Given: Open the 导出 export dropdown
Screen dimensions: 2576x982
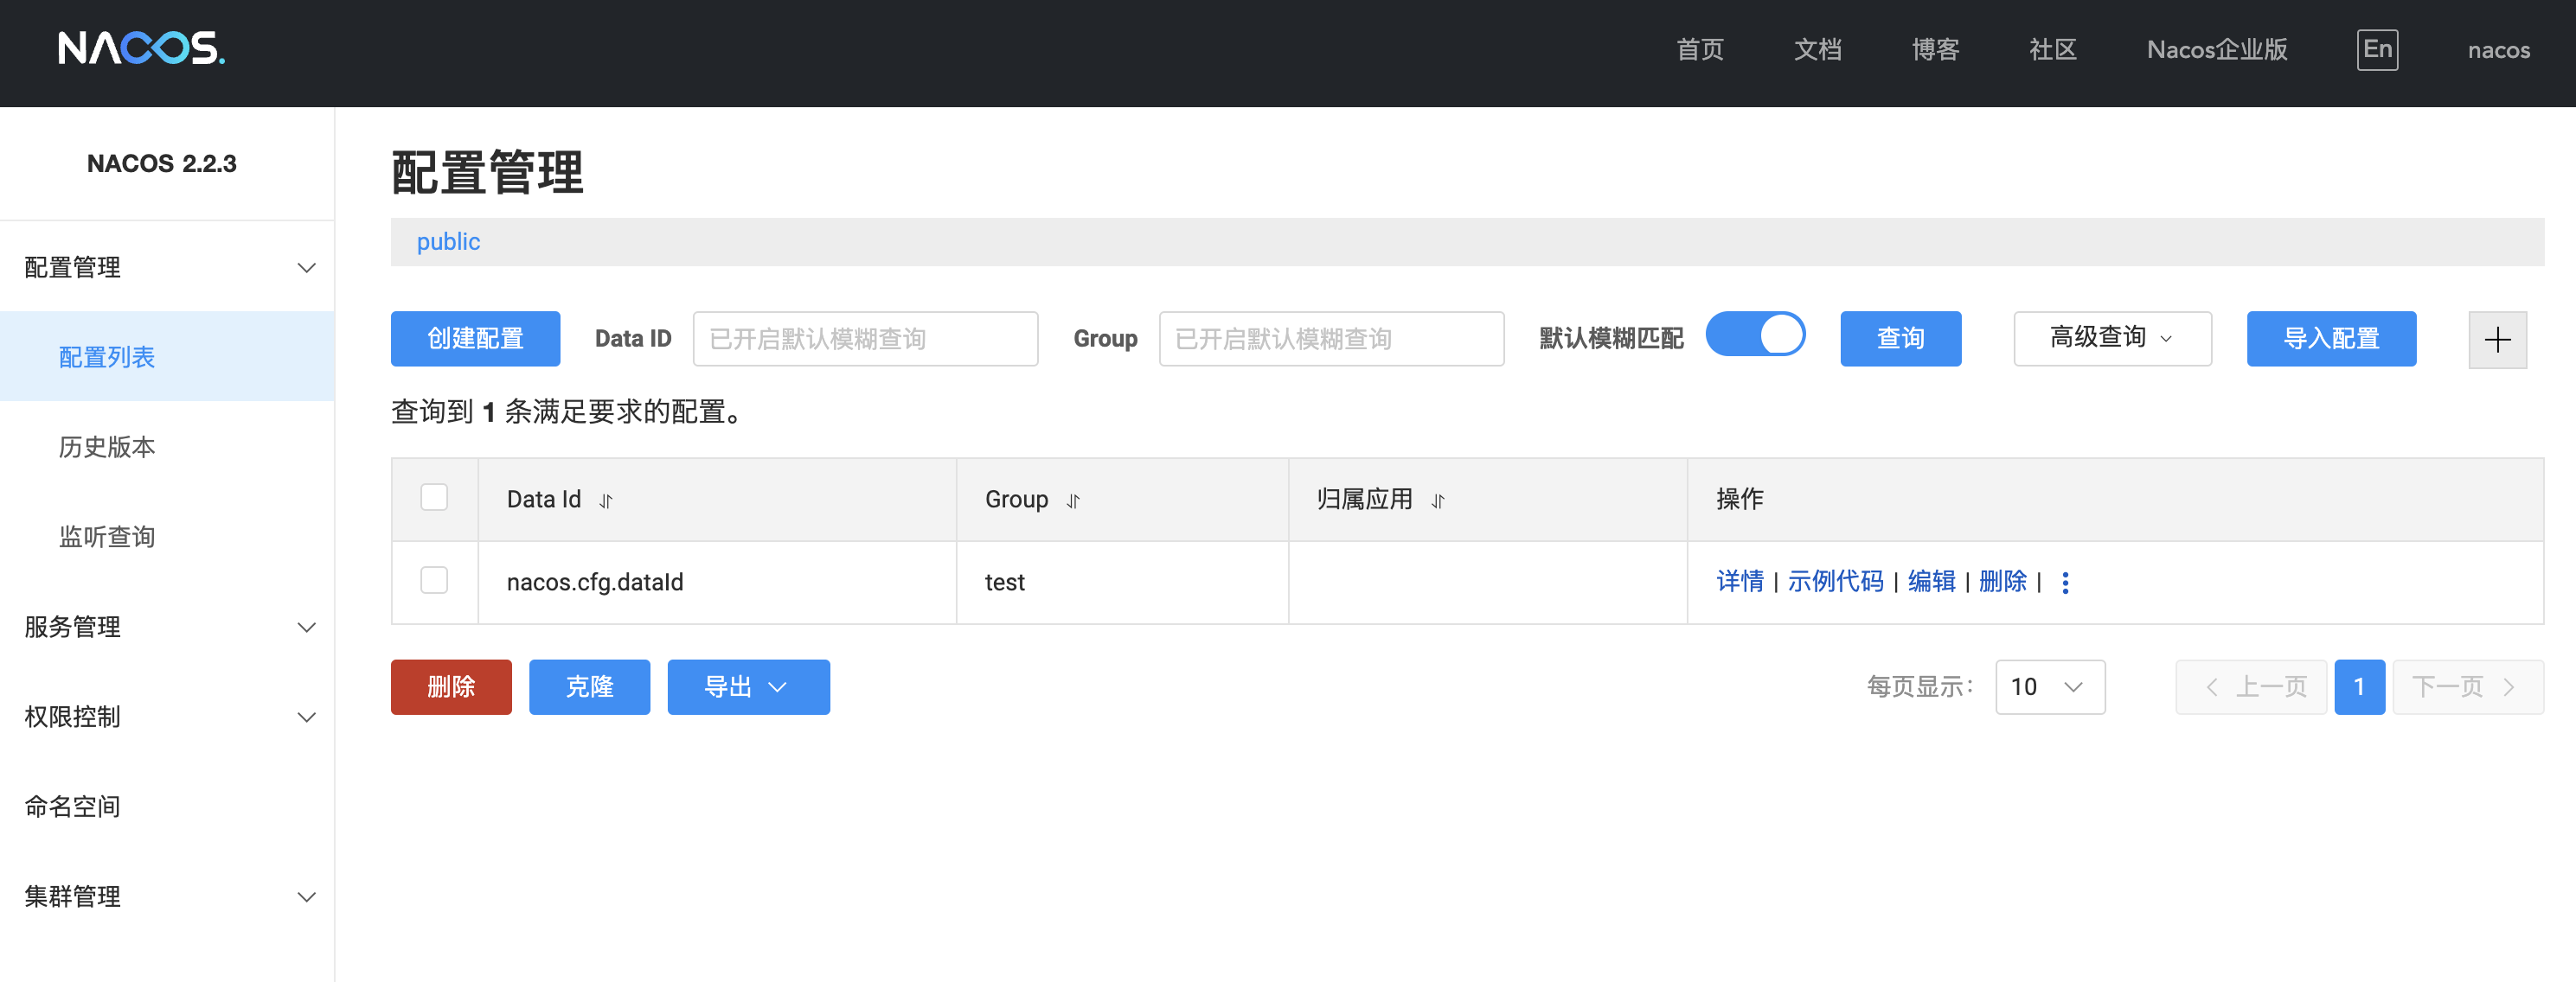Looking at the screenshot, I should click(747, 687).
